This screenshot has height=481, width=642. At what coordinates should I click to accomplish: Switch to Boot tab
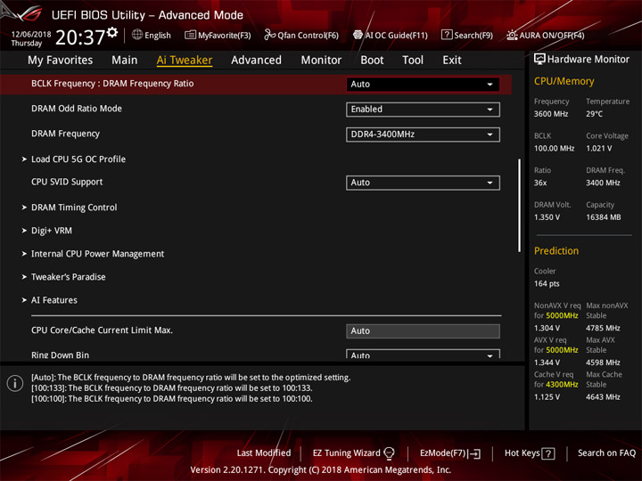372,61
